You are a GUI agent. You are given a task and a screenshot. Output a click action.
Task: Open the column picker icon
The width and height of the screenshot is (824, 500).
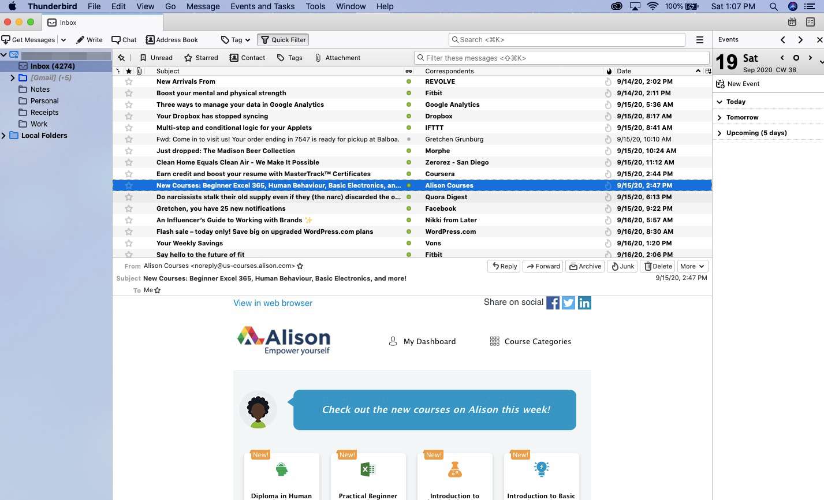(708, 71)
